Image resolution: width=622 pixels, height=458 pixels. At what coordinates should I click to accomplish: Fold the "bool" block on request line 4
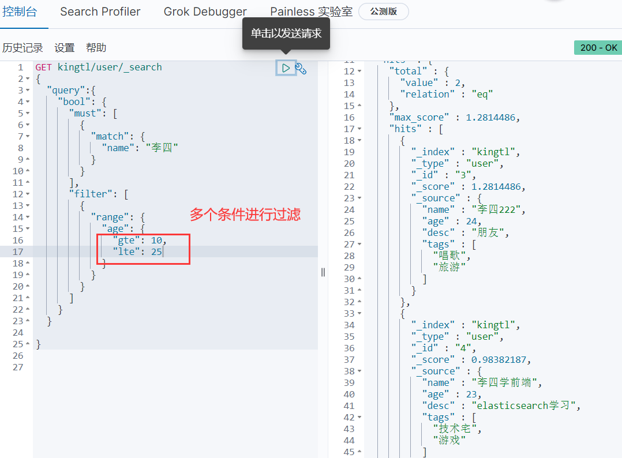pos(28,102)
